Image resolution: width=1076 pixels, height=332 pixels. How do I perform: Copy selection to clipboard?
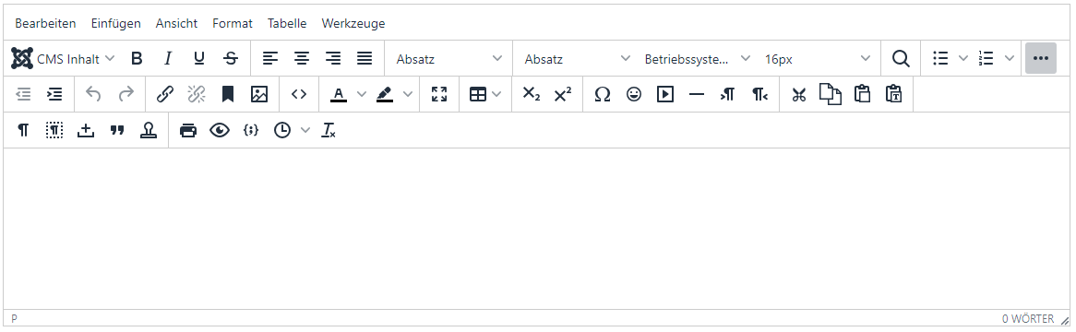click(x=831, y=95)
